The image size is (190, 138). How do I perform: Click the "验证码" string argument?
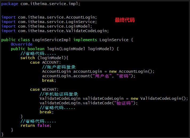coord(124,103)
